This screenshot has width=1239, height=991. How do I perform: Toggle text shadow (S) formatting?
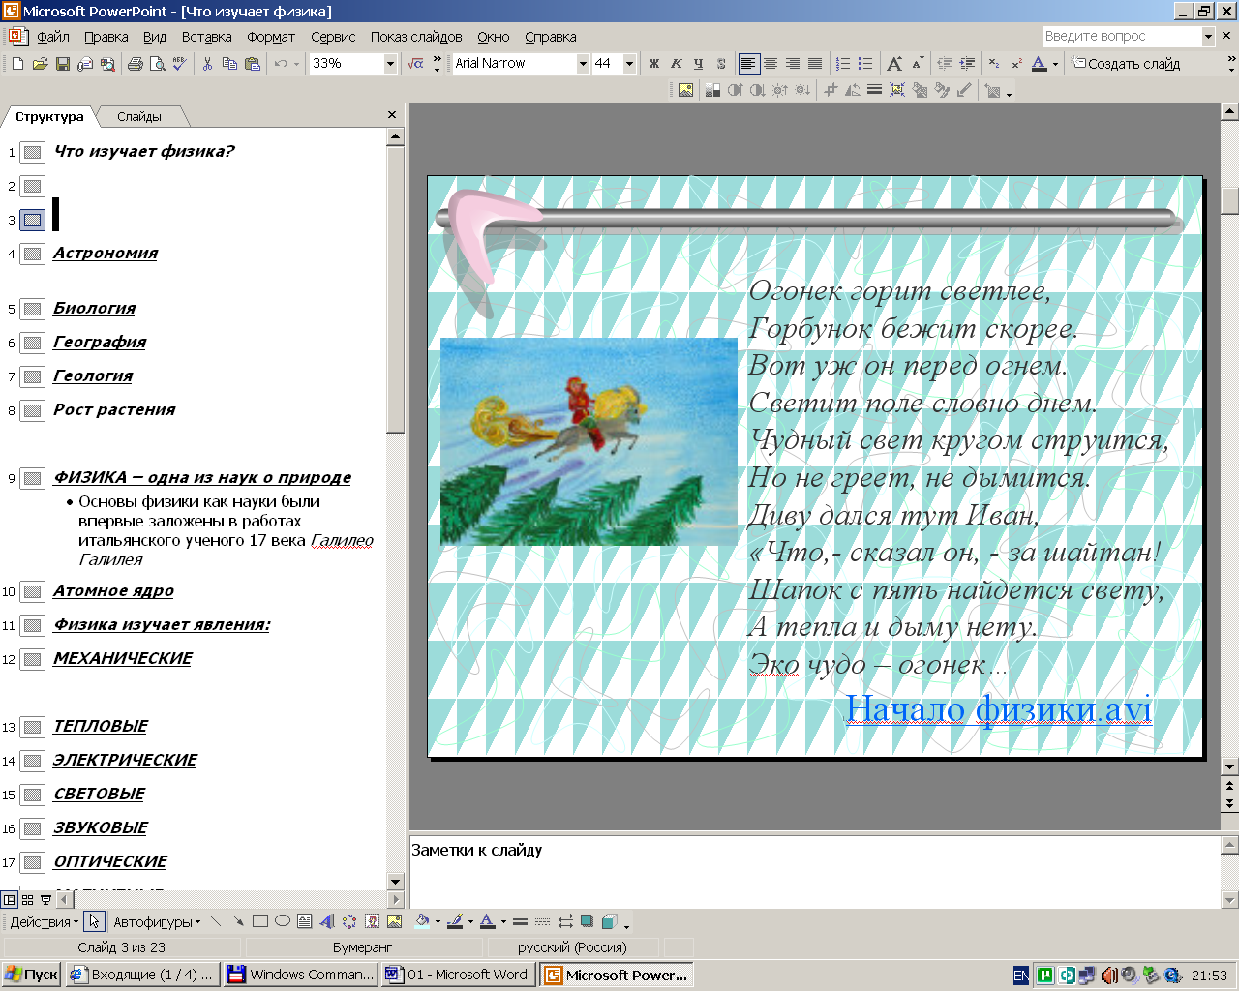pos(721,64)
